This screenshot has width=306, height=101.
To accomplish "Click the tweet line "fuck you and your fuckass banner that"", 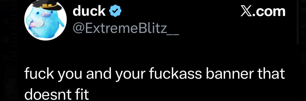I will [155, 74].
